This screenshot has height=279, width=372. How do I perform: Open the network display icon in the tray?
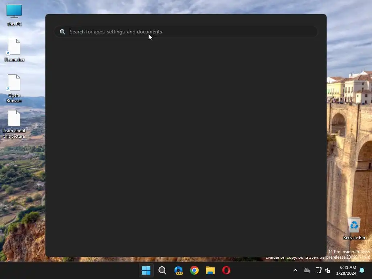point(318,270)
